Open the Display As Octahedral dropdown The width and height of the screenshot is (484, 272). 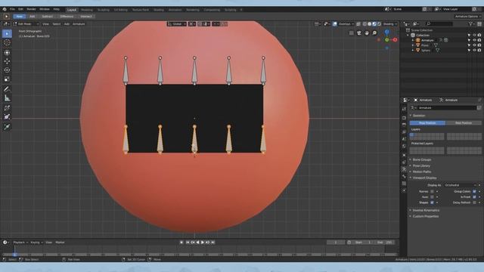point(461,185)
